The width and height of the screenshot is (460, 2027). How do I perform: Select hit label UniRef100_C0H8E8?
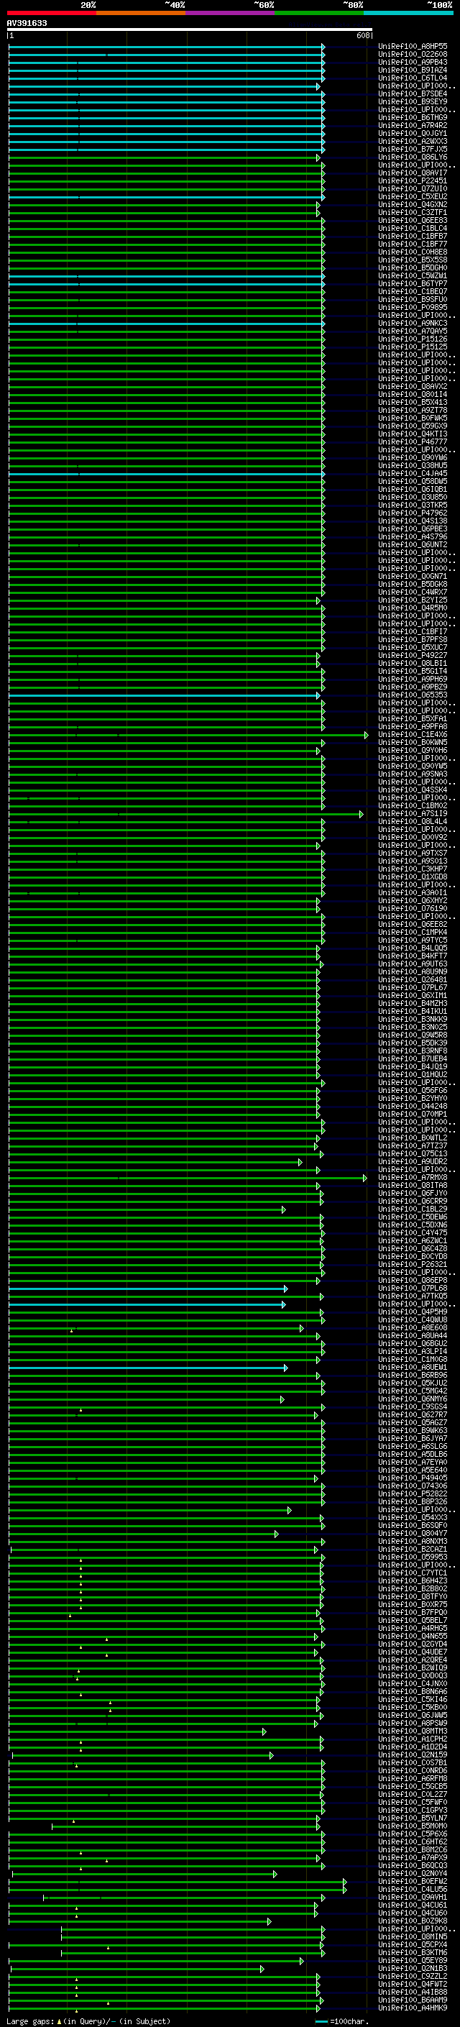[x=413, y=252]
